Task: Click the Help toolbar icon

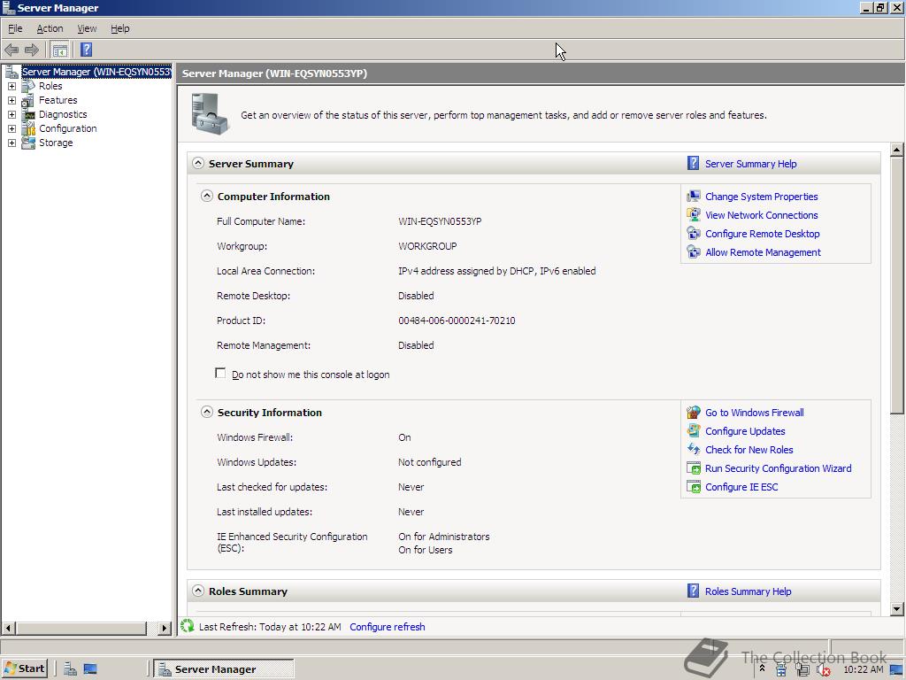Action: click(86, 50)
